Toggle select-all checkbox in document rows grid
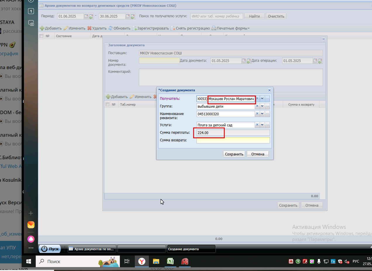The width and height of the screenshot is (372, 271). point(107,104)
